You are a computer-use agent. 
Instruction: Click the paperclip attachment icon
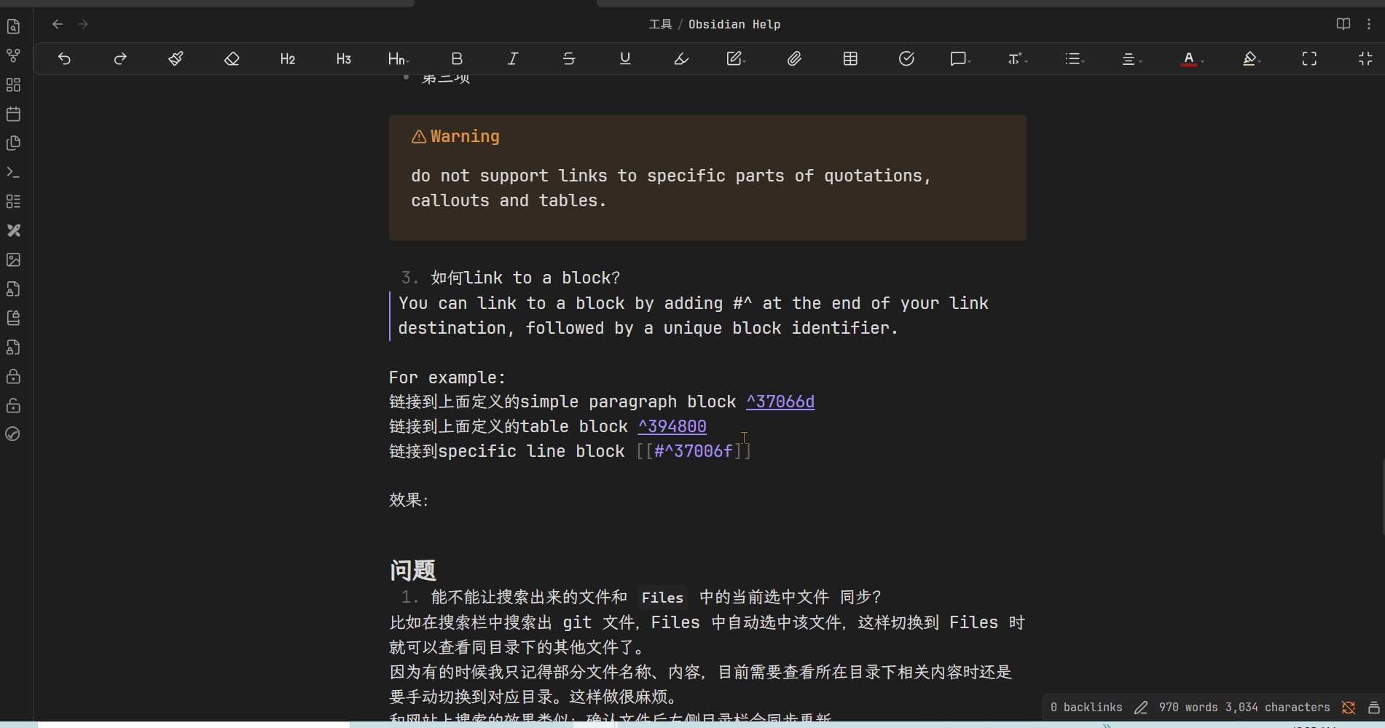794,59
